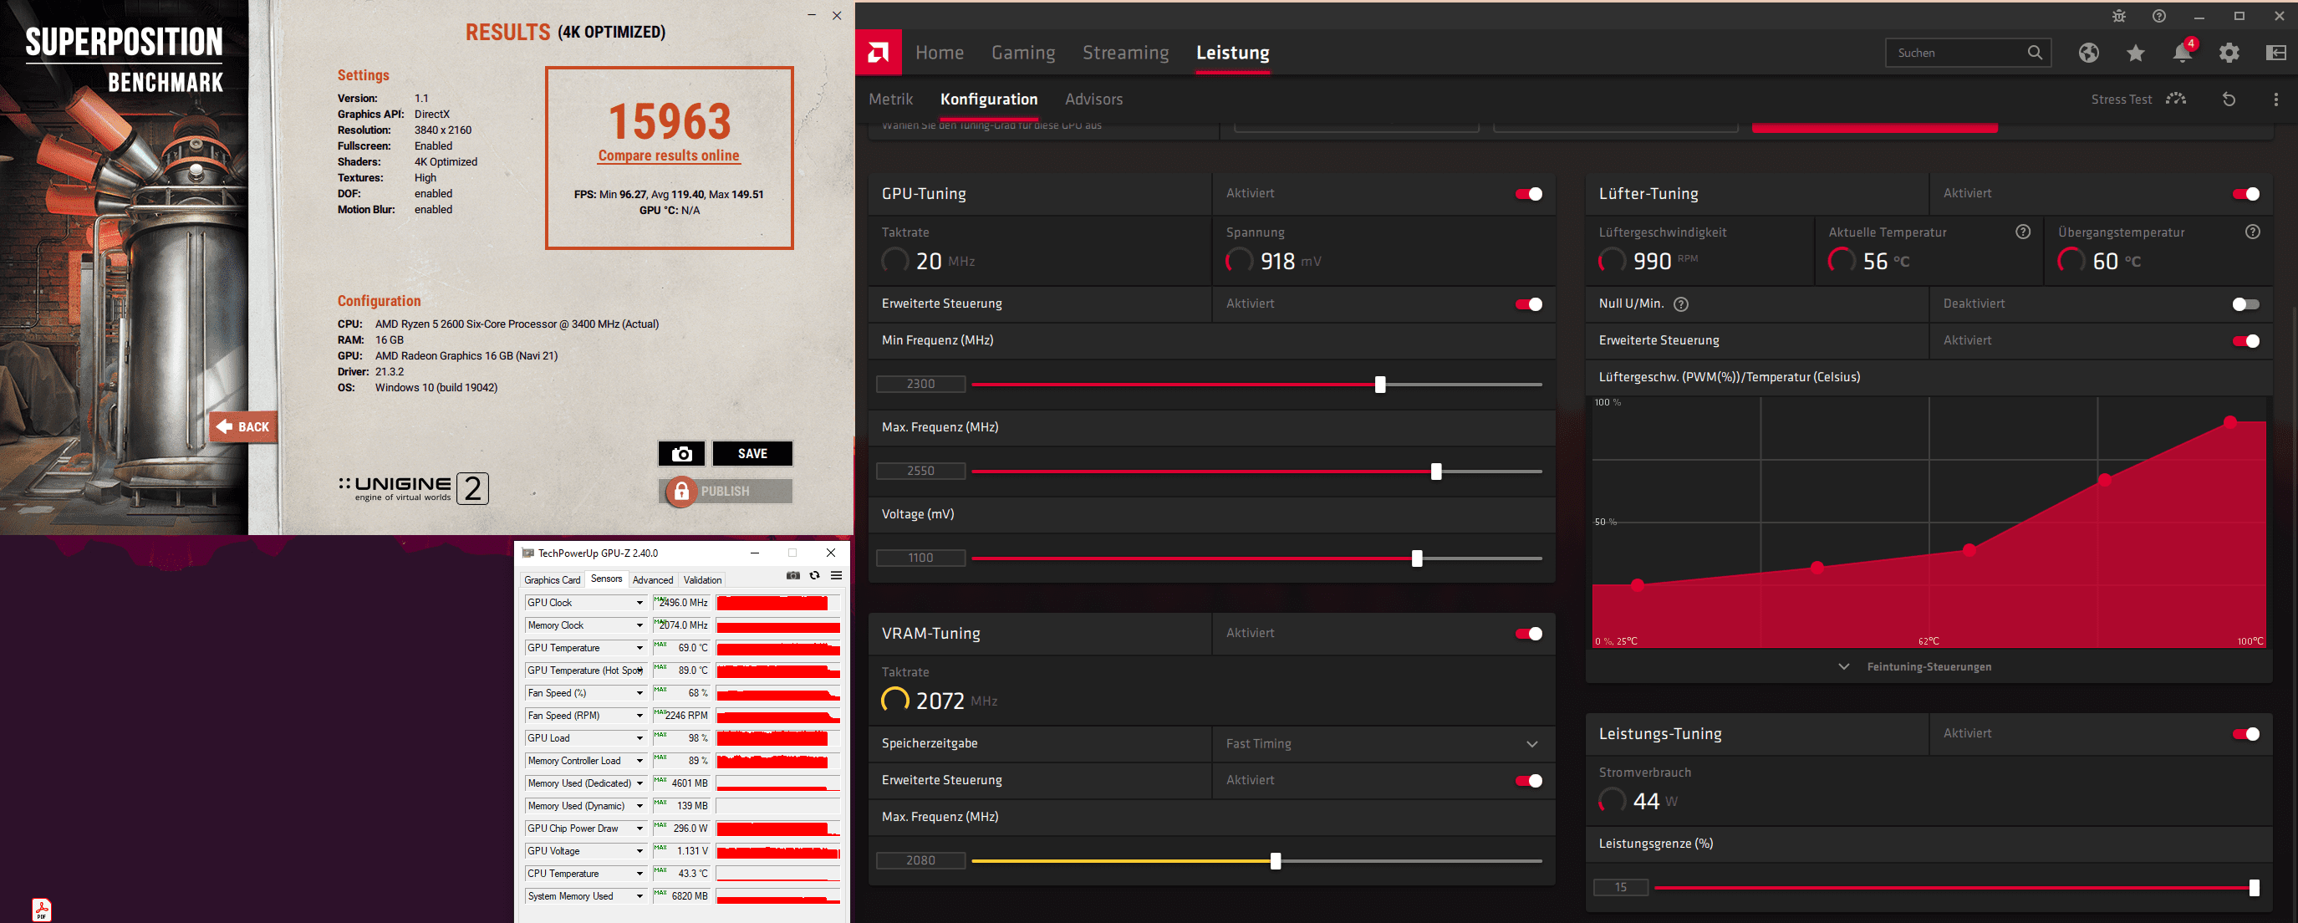2298x923 pixels.
Task: Click VRAM Max. Frequenz slider handle
Action: (x=1276, y=861)
